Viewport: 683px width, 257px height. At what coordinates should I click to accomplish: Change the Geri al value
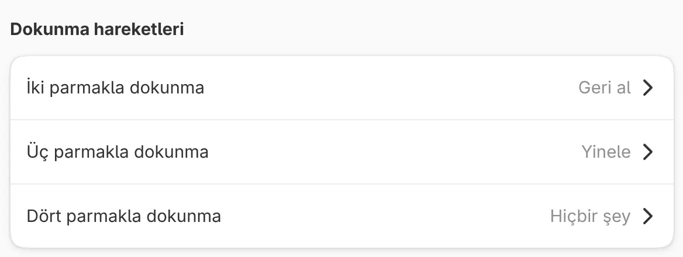coord(605,88)
